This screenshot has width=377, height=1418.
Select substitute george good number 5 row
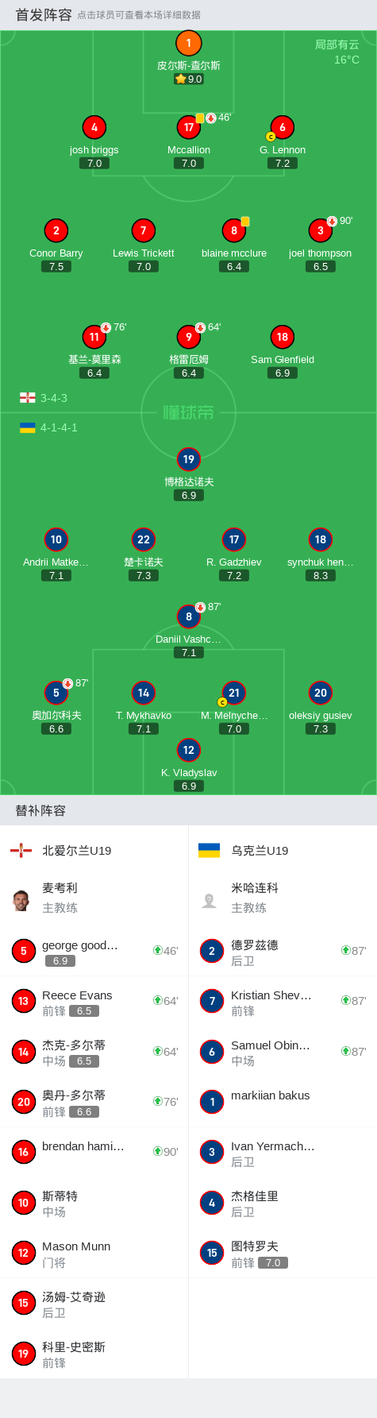pyautogui.click(x=94, y=952)
